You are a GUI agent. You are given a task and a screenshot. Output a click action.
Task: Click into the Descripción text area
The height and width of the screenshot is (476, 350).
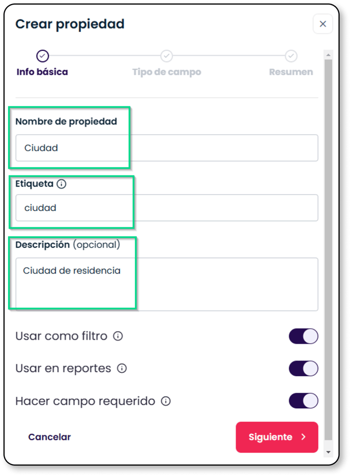click(x=167, y=284)
